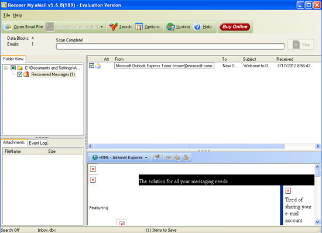Click the topmost broken image in preview
The image size is (322, 233).
tap(93, 169)
